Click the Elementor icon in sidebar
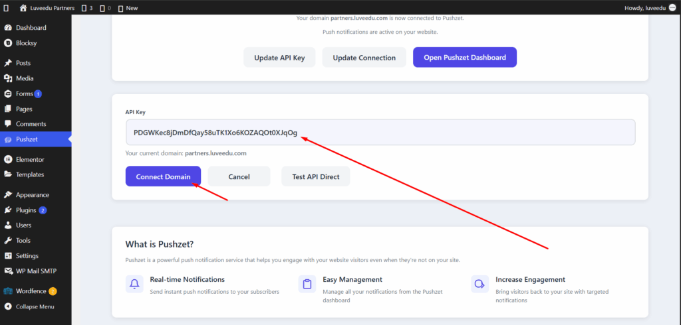This screenshot has height=325, width=681. click(x=8, y=159)
